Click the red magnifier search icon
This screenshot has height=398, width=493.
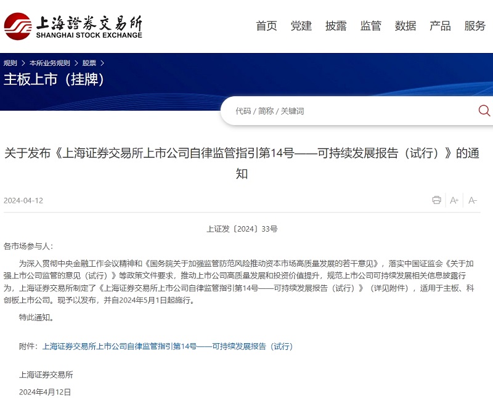pos(484,111)
